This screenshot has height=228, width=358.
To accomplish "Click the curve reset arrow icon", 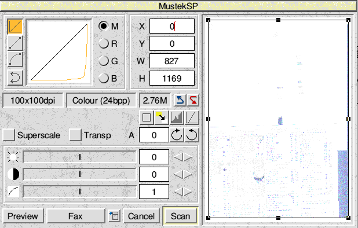I will click(15, 78).
